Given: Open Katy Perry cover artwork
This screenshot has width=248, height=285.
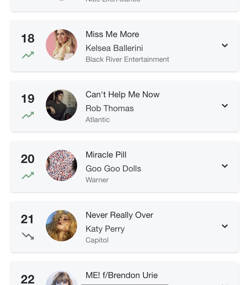Looking at the screenshot, I should click(61, 226).
